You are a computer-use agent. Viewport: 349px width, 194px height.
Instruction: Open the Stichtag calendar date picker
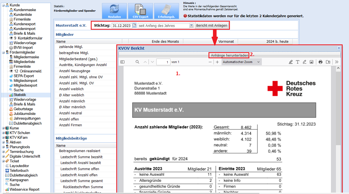tap(134, 26)
